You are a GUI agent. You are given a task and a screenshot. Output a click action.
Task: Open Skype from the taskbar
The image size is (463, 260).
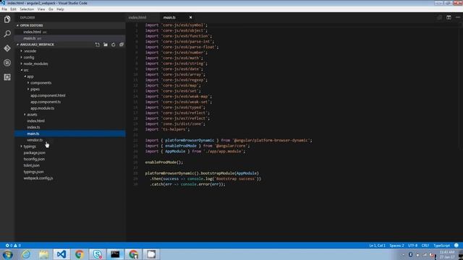tap(97, 254)
